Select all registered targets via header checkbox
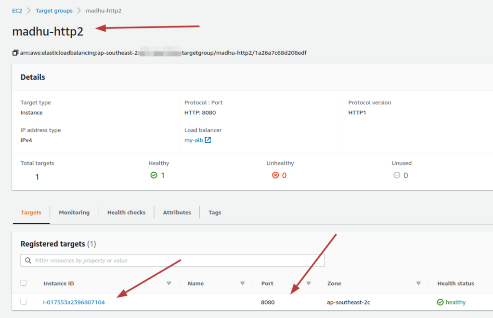 coord(24,283)
